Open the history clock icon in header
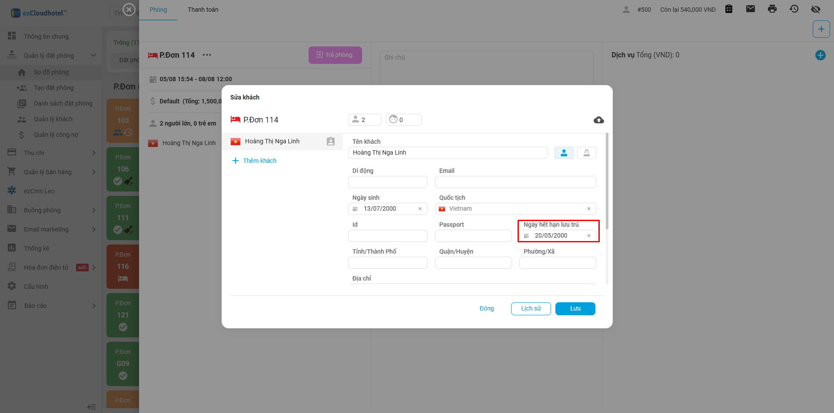834x413 pixels. pos(794,9)
